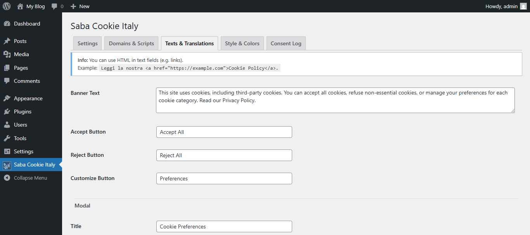This screenshot has height=235, width=530.
Task: Click inside the Accept Button text field
Action: pyautogui.click(x=224, y=132)
